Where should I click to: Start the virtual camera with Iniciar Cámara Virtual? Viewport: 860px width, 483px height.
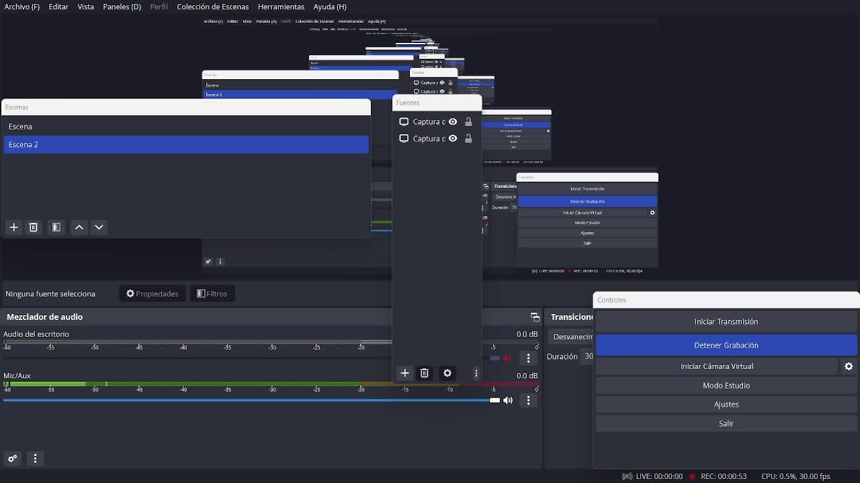(x=717, y=366)
